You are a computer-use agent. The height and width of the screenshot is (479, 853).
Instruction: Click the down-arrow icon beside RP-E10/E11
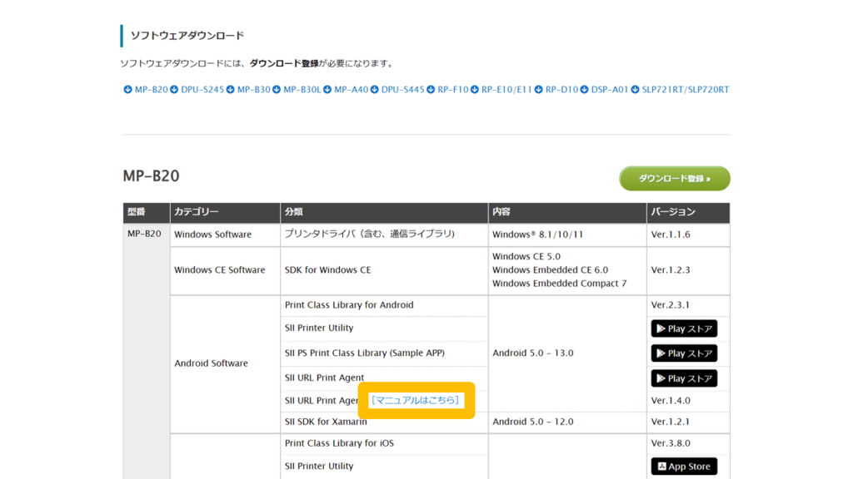click(474, 90)
